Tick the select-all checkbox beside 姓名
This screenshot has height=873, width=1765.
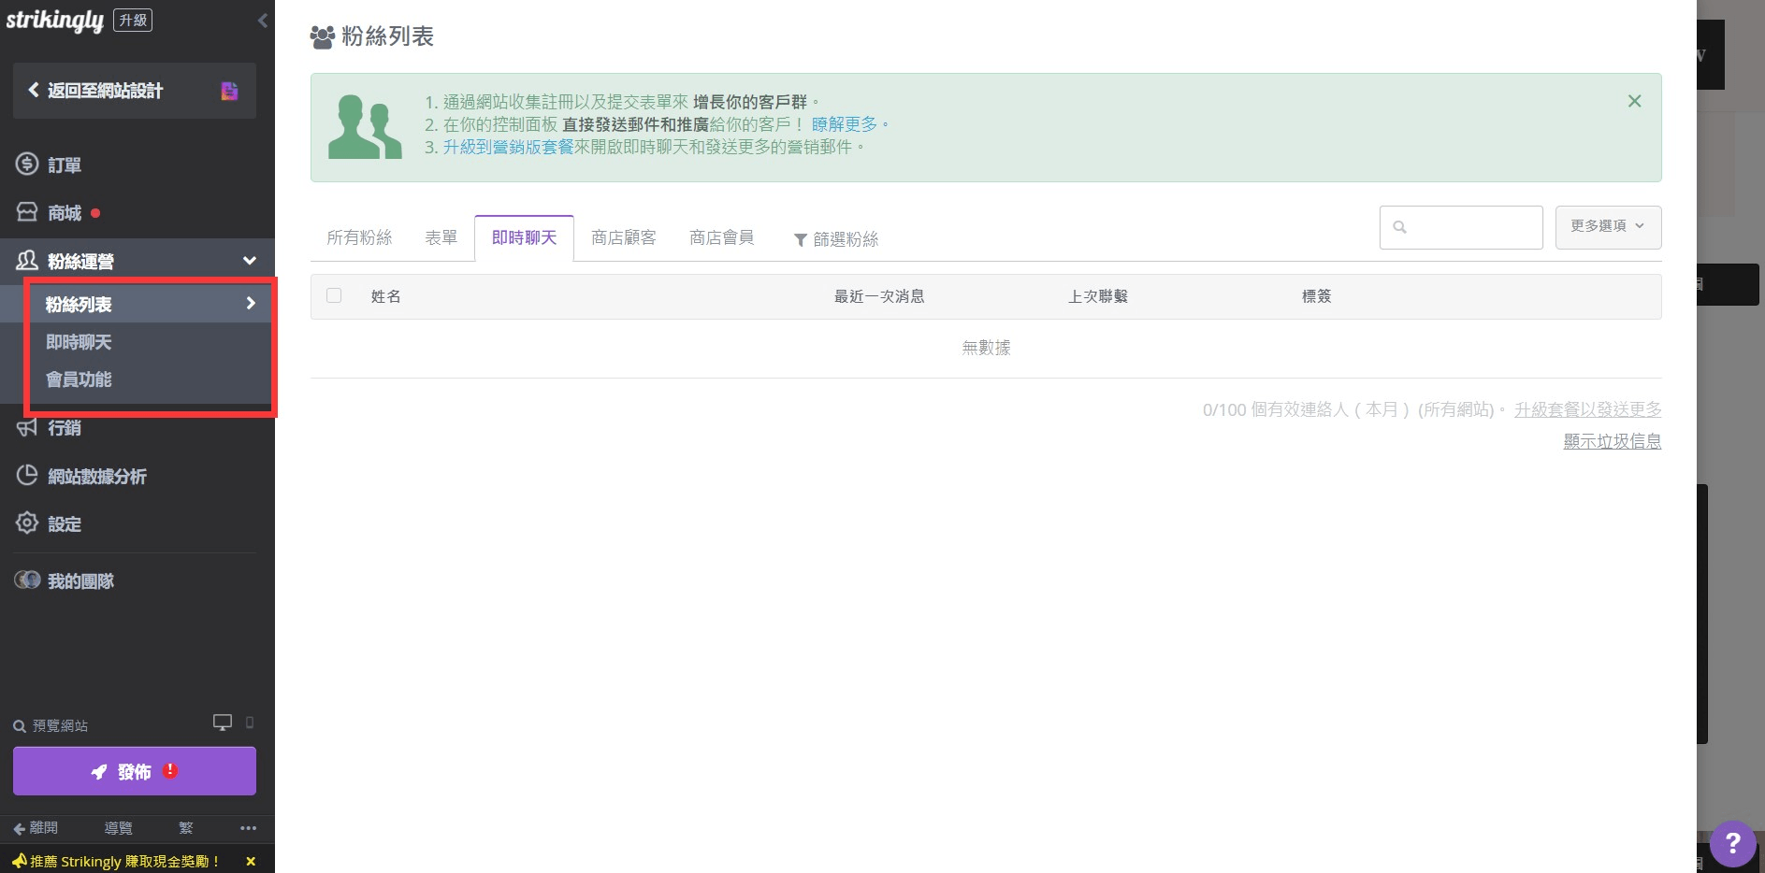coord(334,295)
